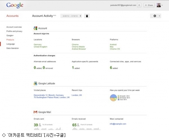Go to Accounts heading link
The width and height of the screenshot is (169, 139).
tap(13, 16)
